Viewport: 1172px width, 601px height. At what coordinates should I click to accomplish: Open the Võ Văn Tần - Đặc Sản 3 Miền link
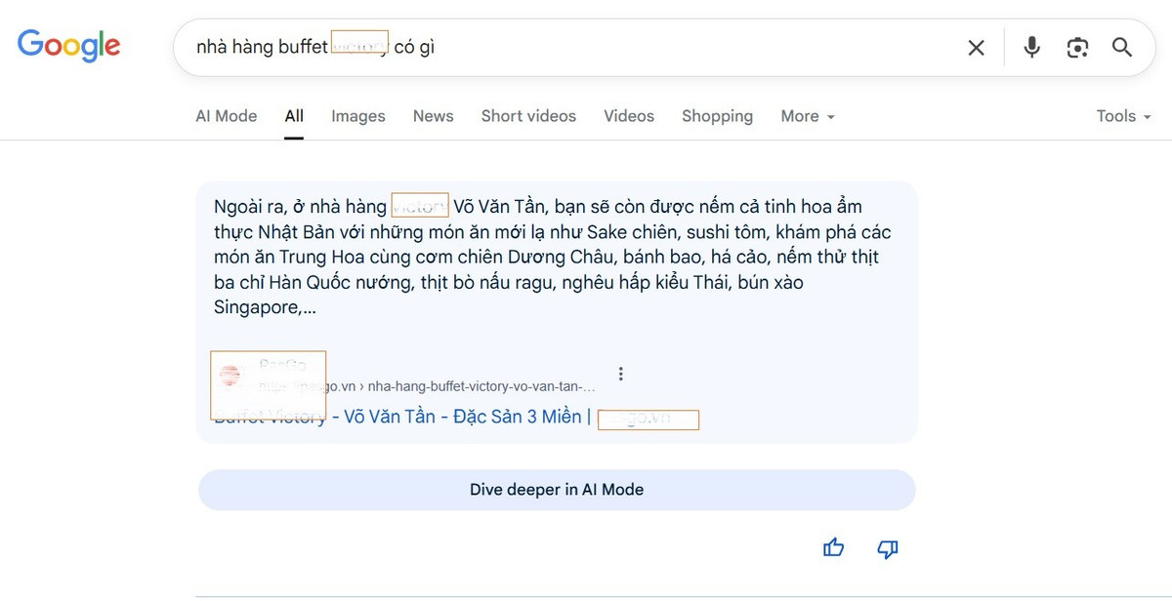459,417
